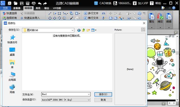Click the 文件名 input field
The image size is (180, 107).
coord(66,94)
